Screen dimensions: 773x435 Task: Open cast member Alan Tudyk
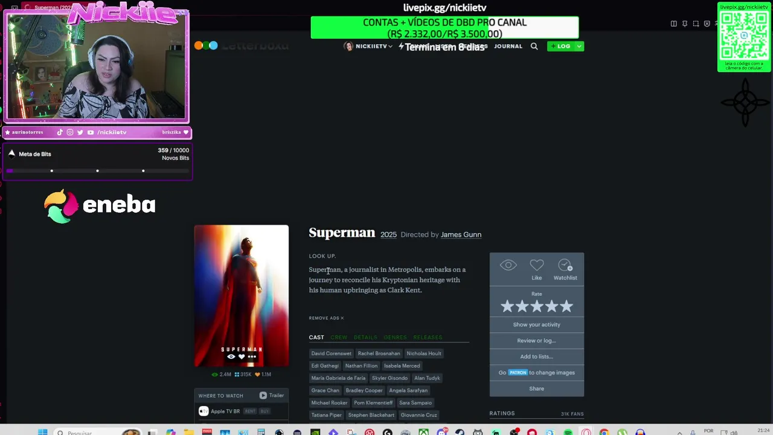427,378
